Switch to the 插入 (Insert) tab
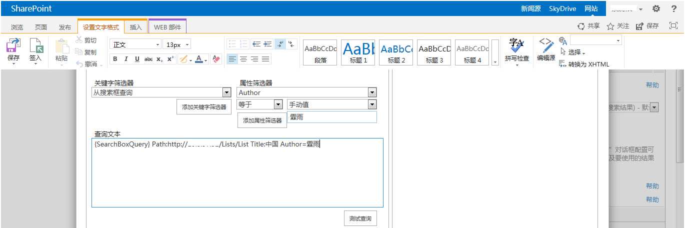The height and width of the screenshot is (228, 685). click(x=135, y=27)
